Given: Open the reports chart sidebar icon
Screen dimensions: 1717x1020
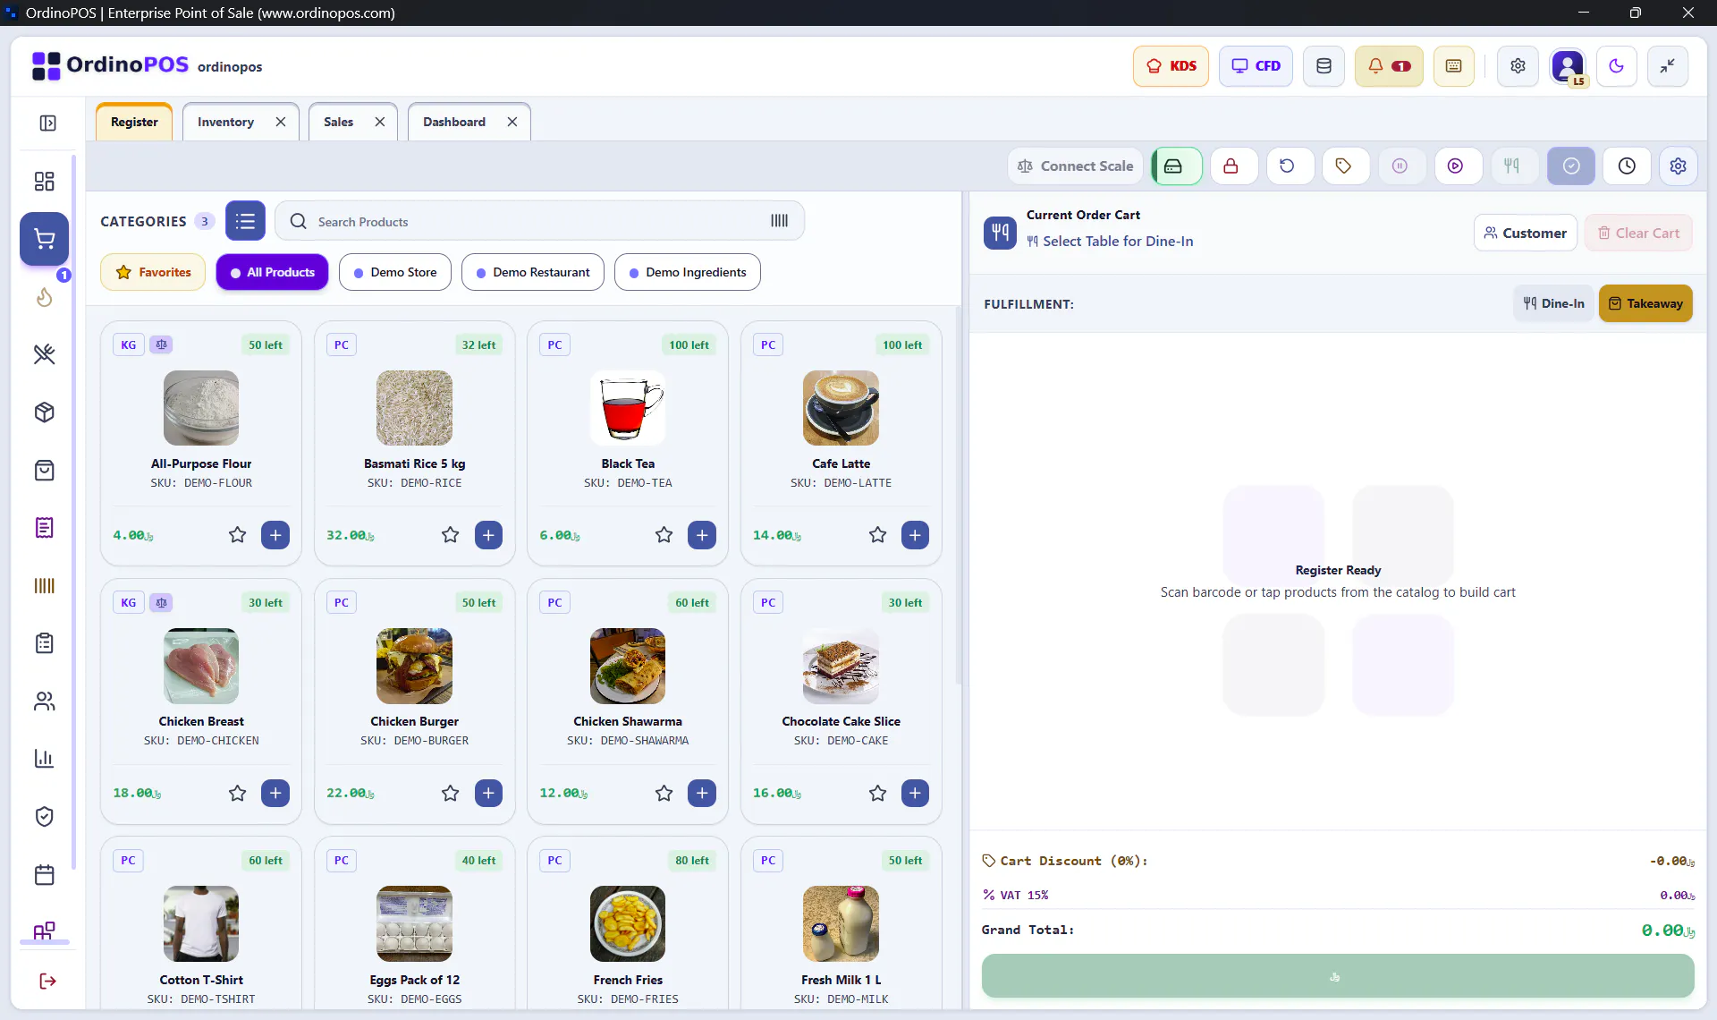Looking at the screenshot, I should point(45,759).
